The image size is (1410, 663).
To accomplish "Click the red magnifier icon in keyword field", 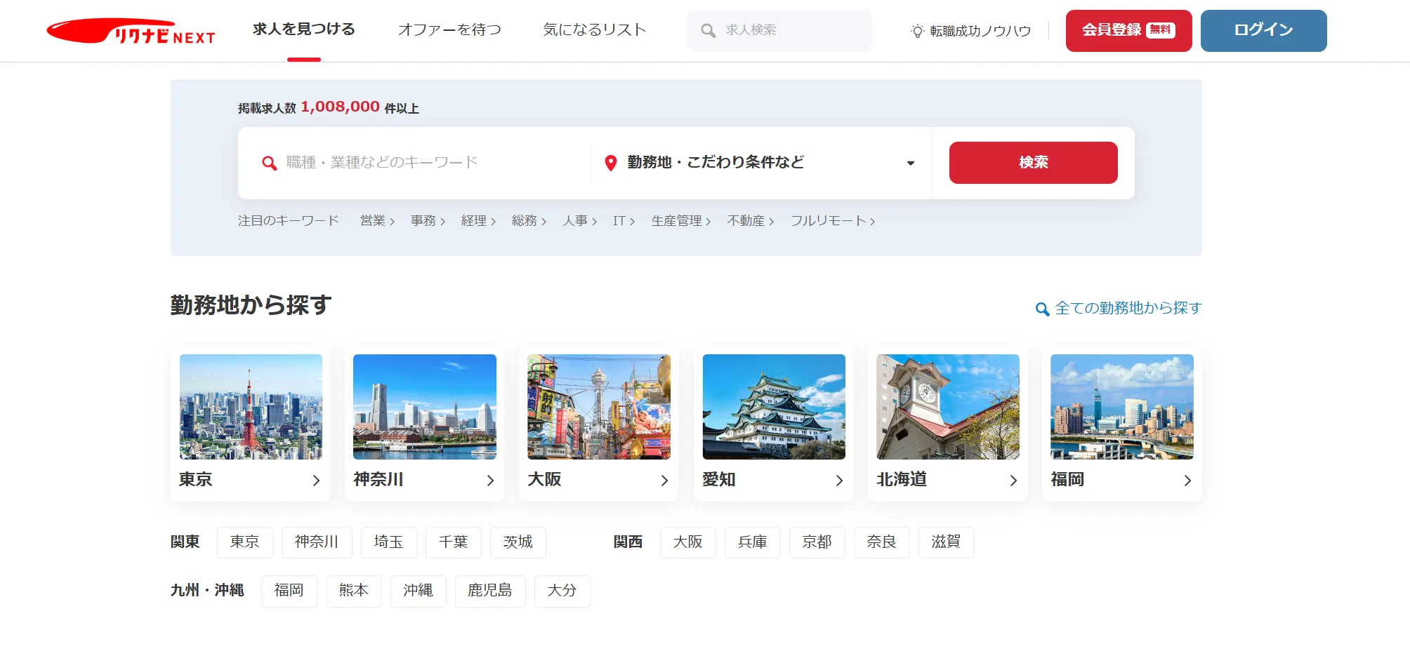I will pos(269,163).
